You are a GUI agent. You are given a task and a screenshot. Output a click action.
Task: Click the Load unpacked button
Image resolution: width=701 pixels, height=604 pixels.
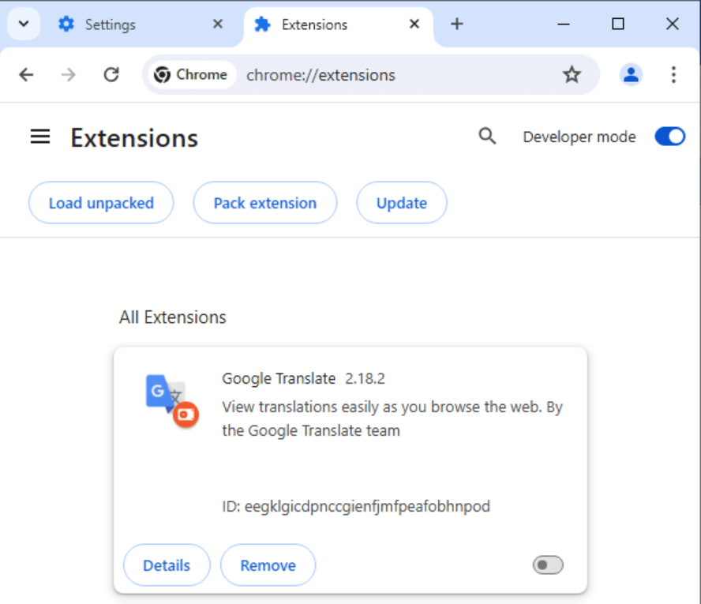point(101,203)
